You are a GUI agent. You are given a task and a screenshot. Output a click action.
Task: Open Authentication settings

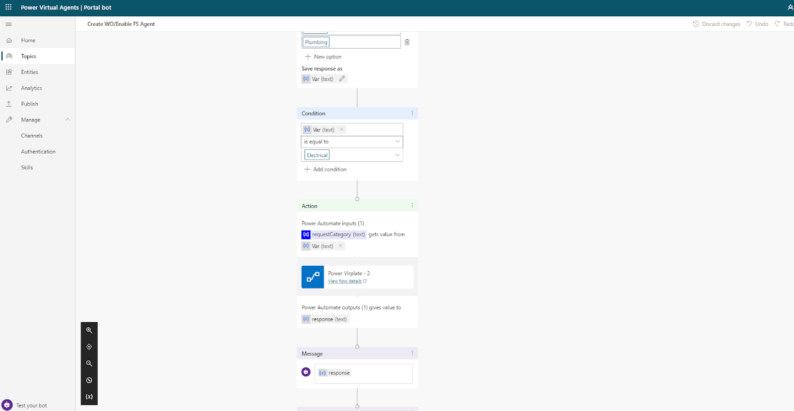pos(38,151)
